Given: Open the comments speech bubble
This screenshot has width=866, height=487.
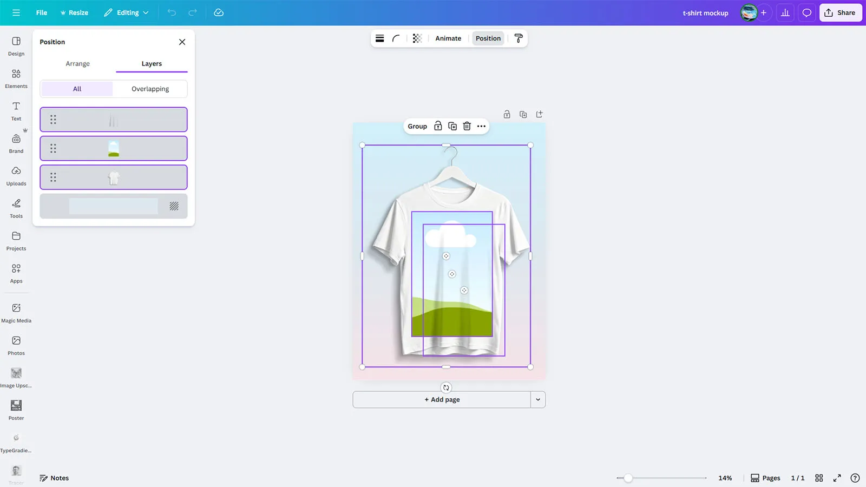Looking at the screenshot, I should [x=806, y=12].
